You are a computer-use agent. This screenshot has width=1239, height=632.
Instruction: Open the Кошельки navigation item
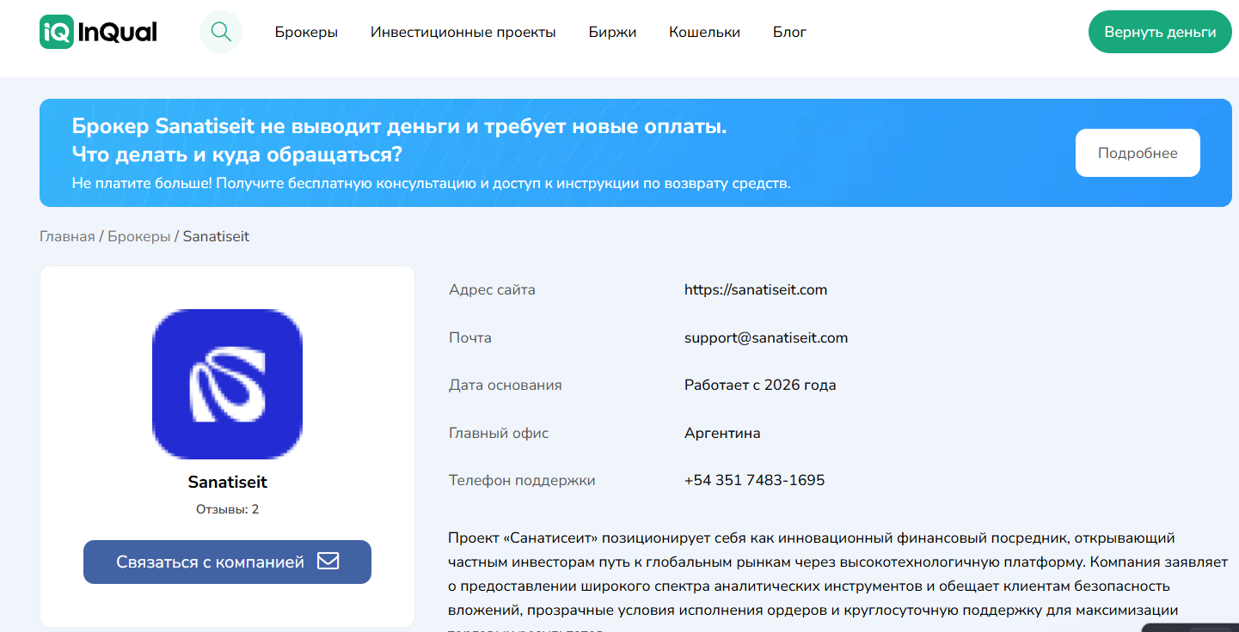(x=704, y=33)
